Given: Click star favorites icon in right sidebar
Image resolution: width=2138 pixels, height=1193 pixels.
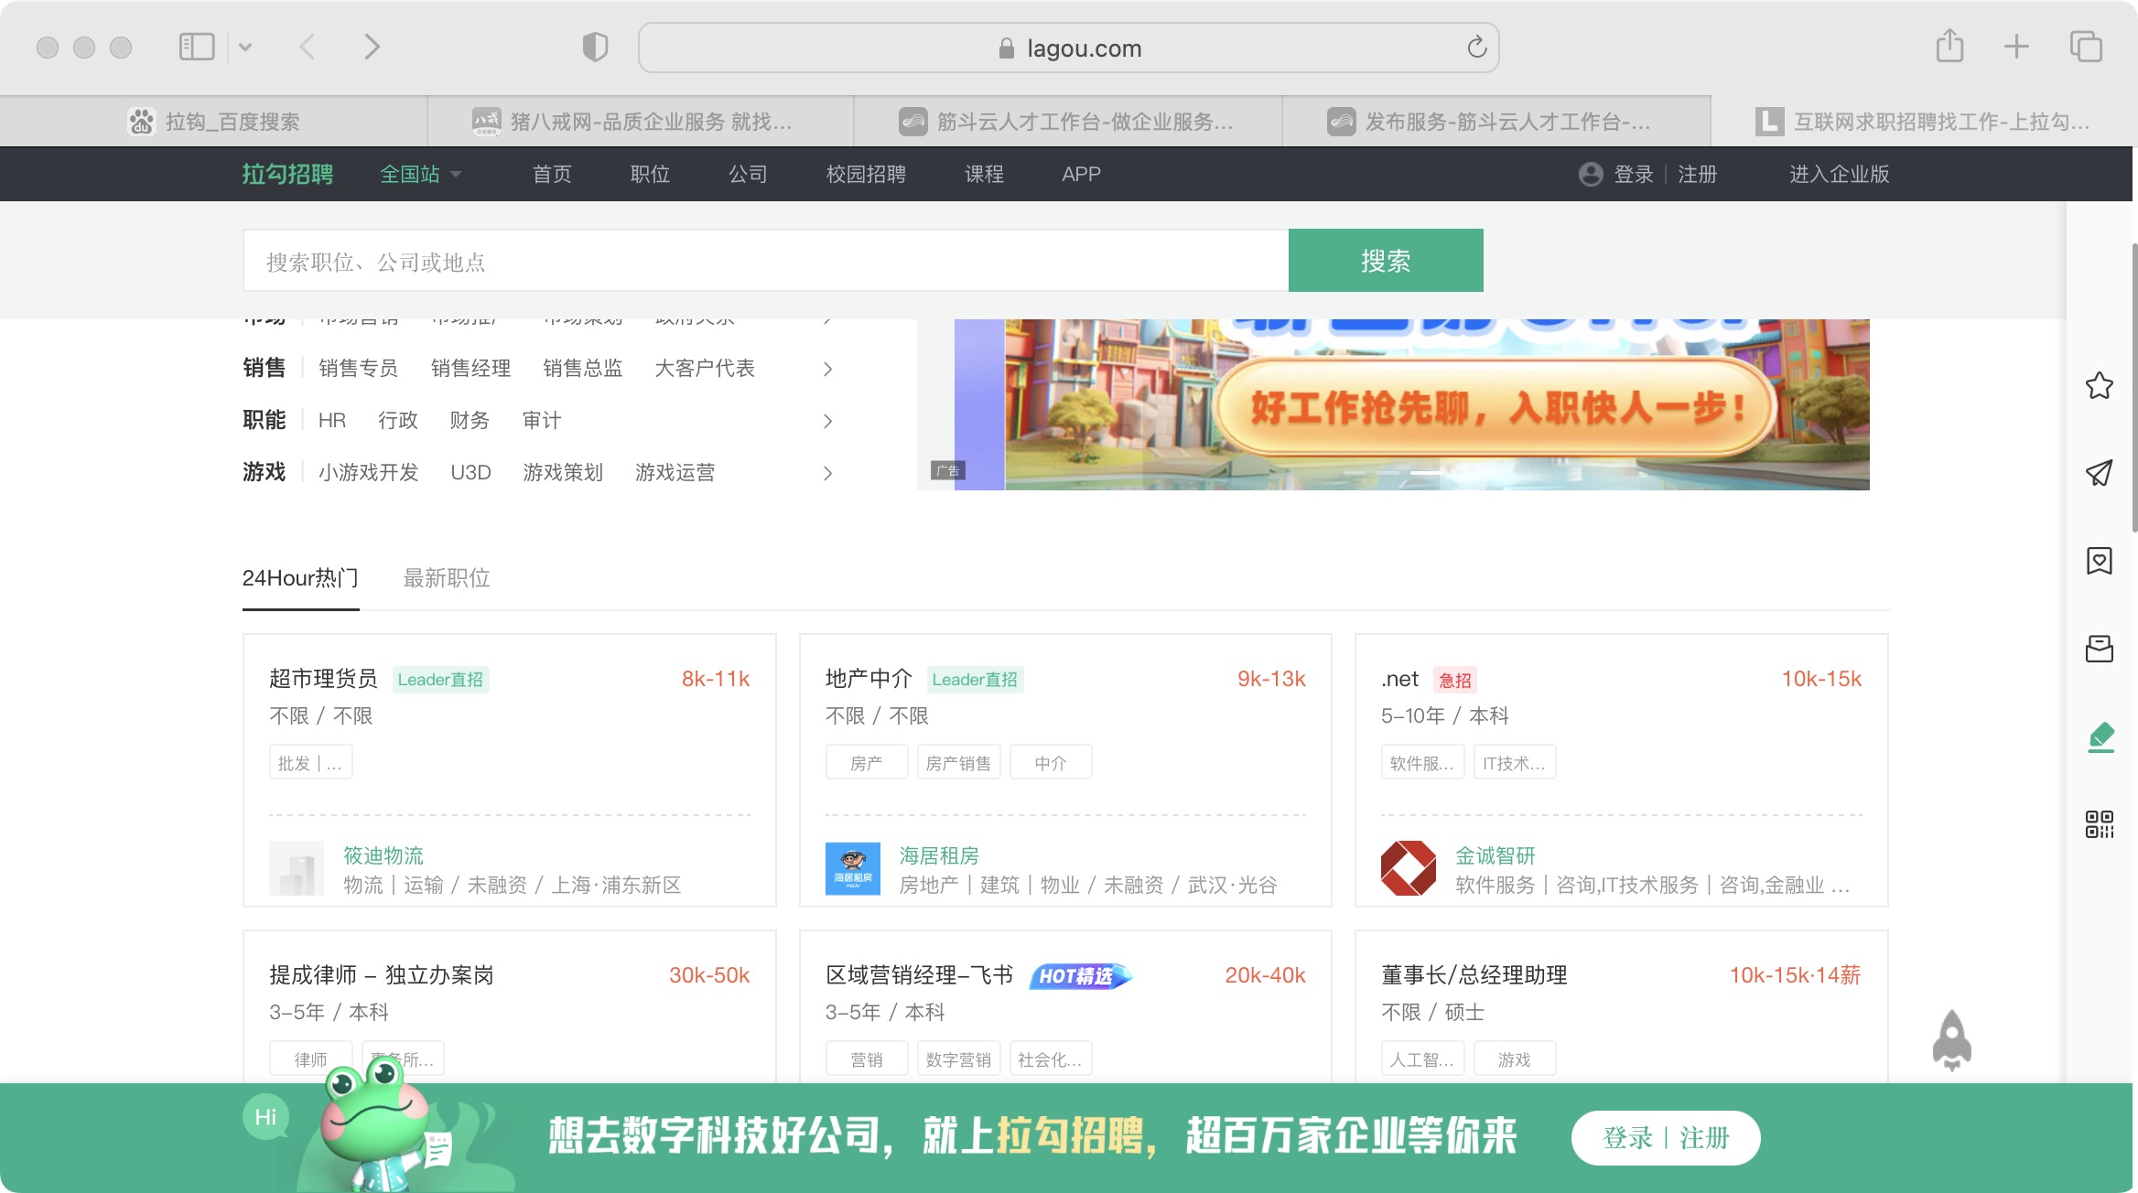Looking at the screenshot, I should pos(2100,385).
